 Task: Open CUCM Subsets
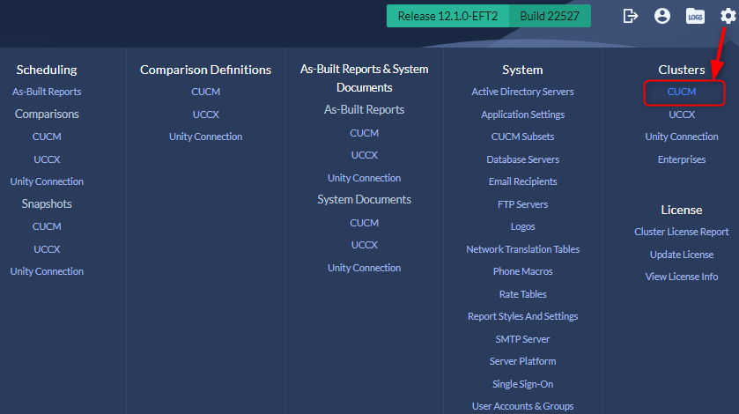(522, 137)
